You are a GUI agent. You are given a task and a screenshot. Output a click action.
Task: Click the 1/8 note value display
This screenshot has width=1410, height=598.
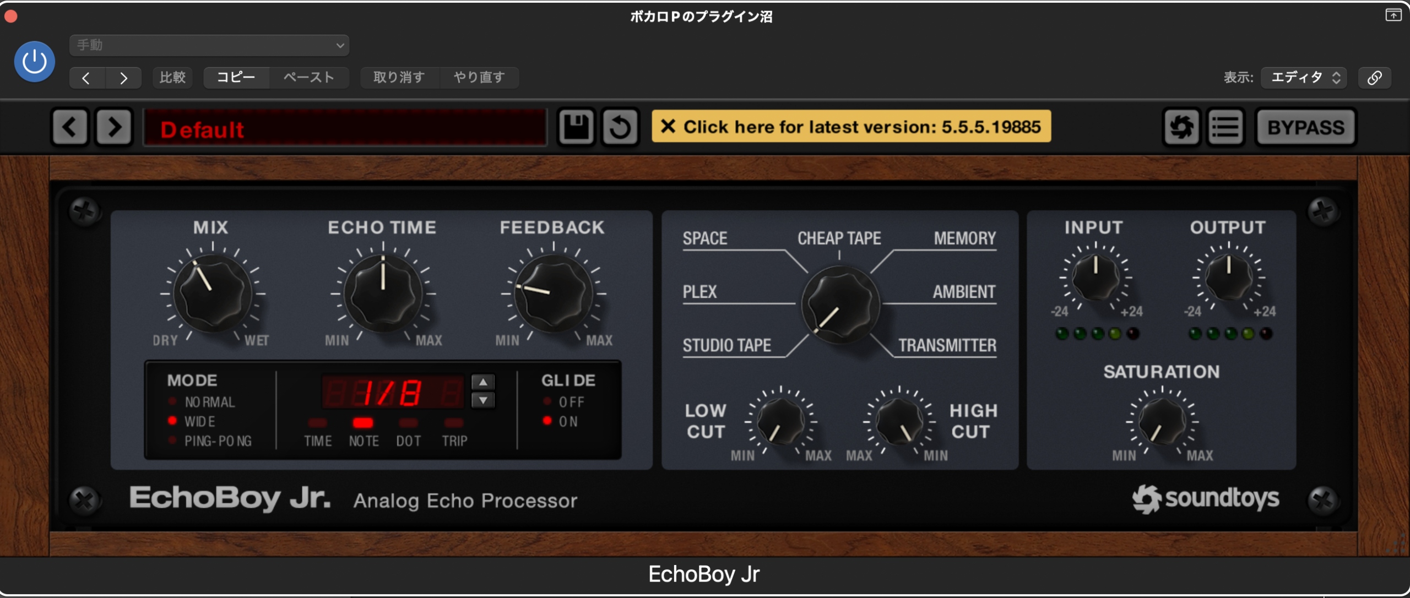click(393, 393)
